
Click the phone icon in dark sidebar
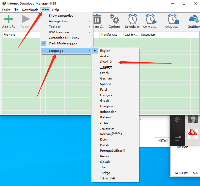tap(177, 129)
